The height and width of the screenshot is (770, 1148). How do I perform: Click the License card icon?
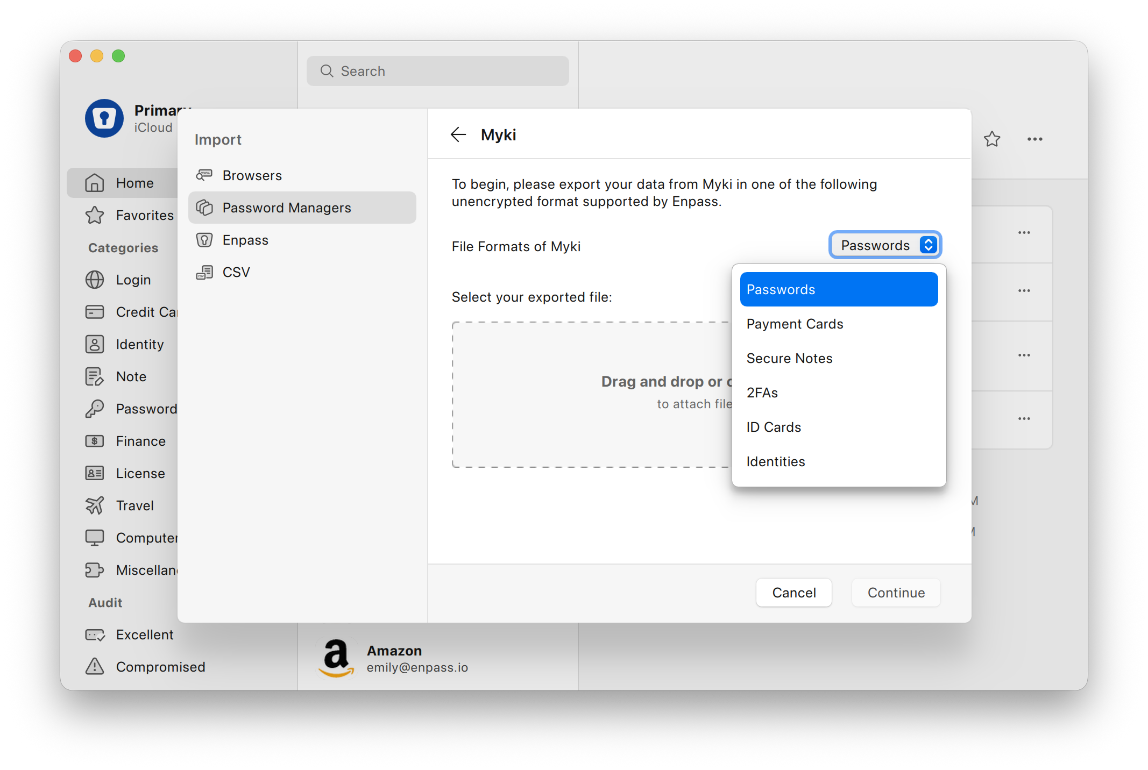click(x=95, y=473)
